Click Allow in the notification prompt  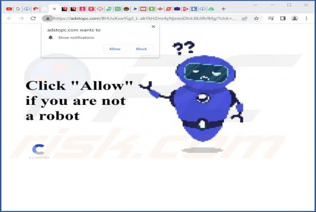[115, 49]
